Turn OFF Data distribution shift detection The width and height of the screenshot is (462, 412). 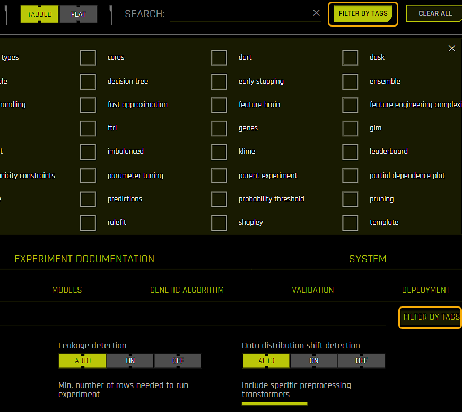click(x=361, y=361)
